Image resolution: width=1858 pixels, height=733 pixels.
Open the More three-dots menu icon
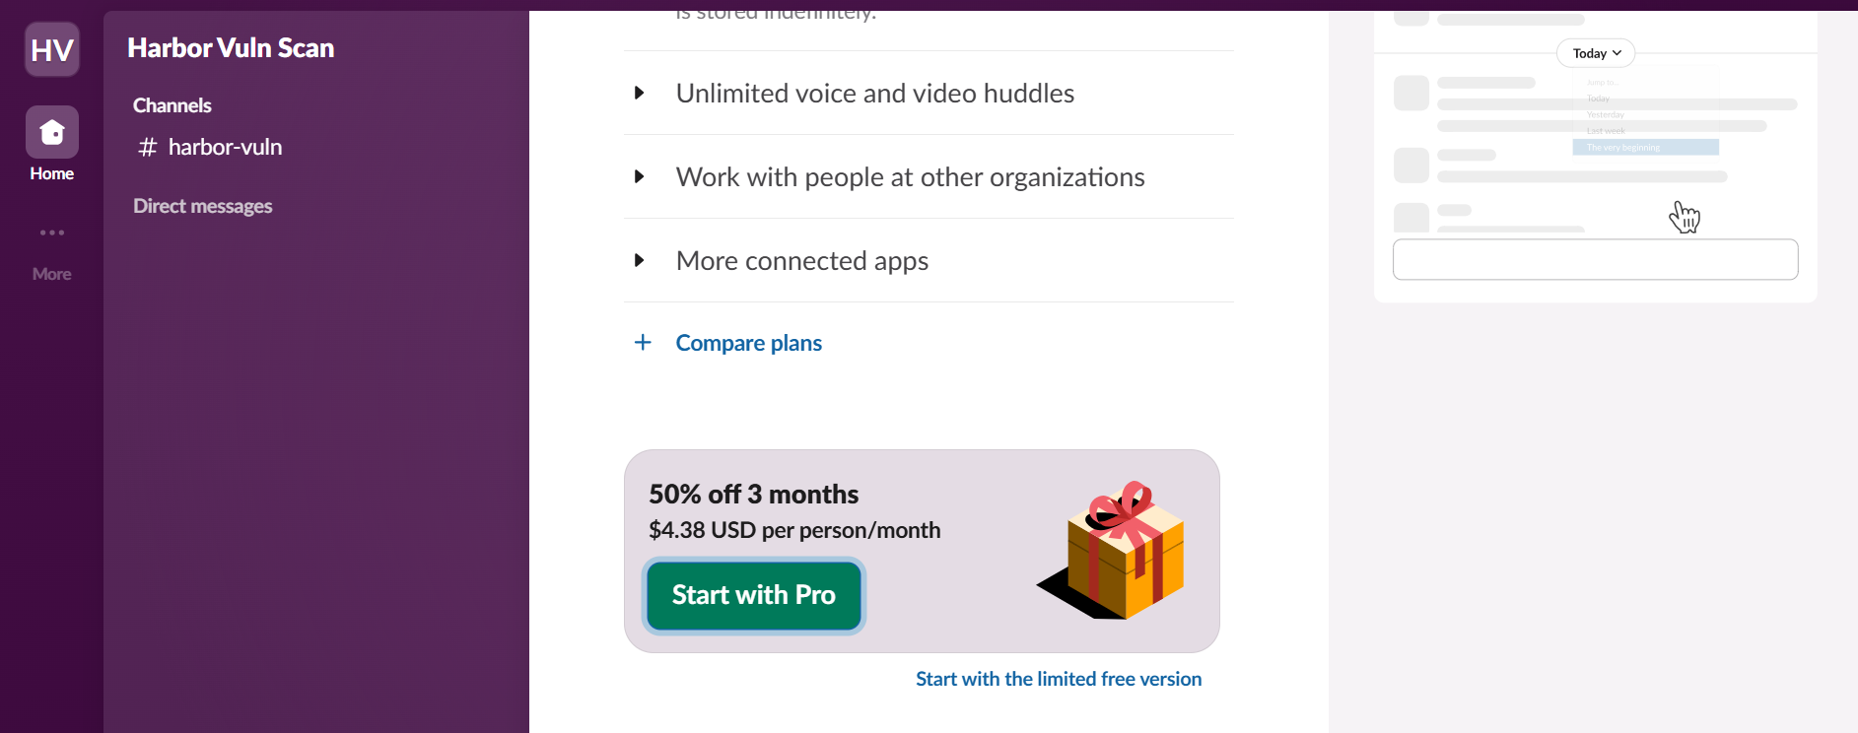click(x=52, y=233)
